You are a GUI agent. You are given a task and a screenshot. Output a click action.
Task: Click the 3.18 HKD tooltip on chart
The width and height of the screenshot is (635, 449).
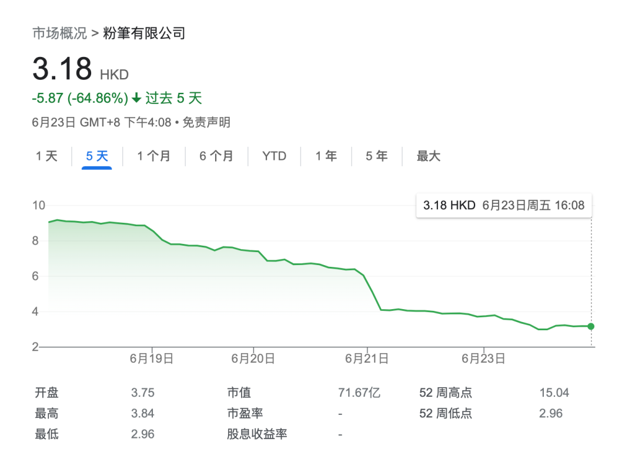click(x=504, y=205)
